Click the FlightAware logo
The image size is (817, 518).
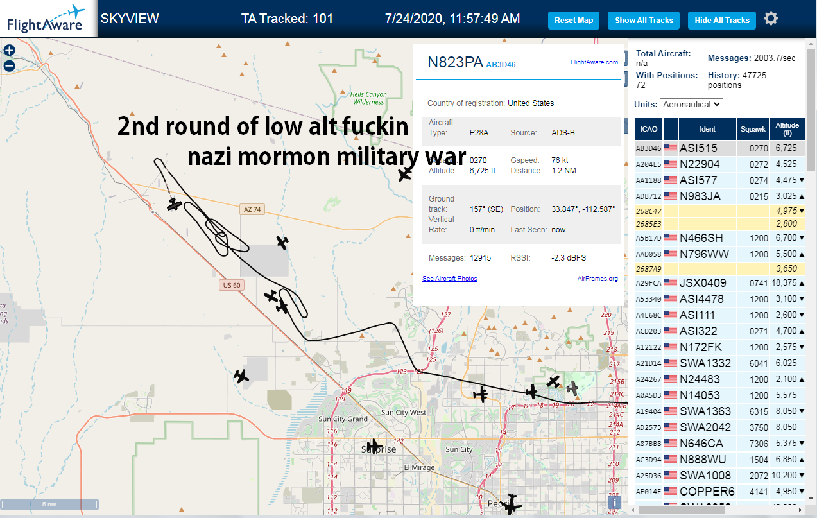point(49,19)
